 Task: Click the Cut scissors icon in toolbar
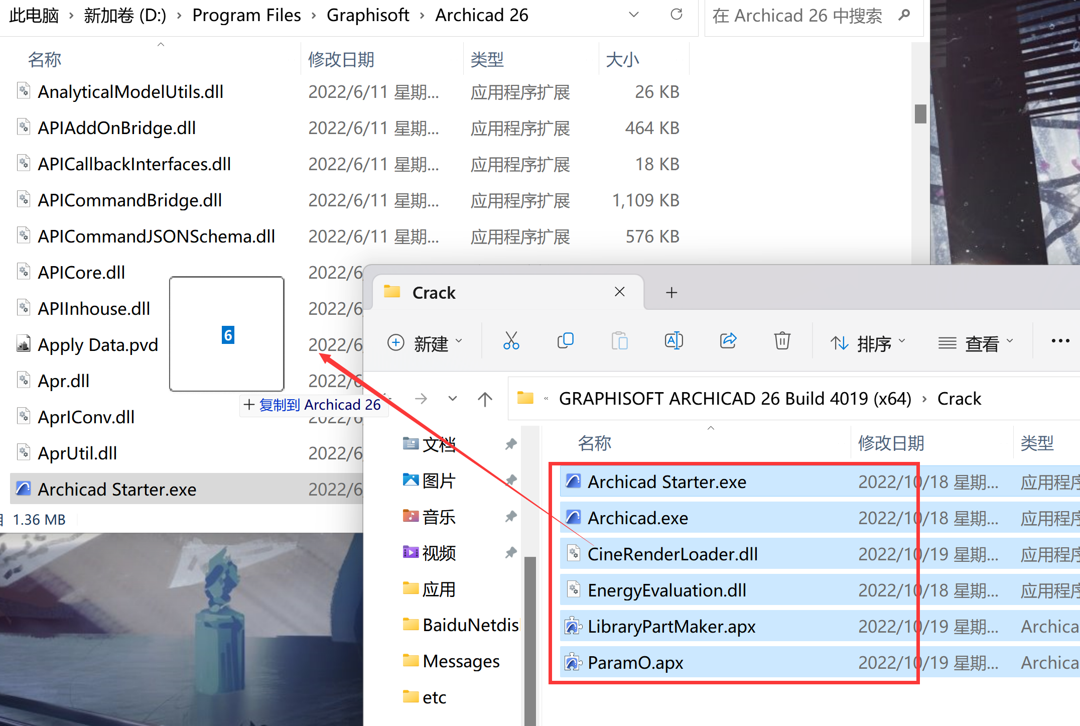(x=511, y=341)
